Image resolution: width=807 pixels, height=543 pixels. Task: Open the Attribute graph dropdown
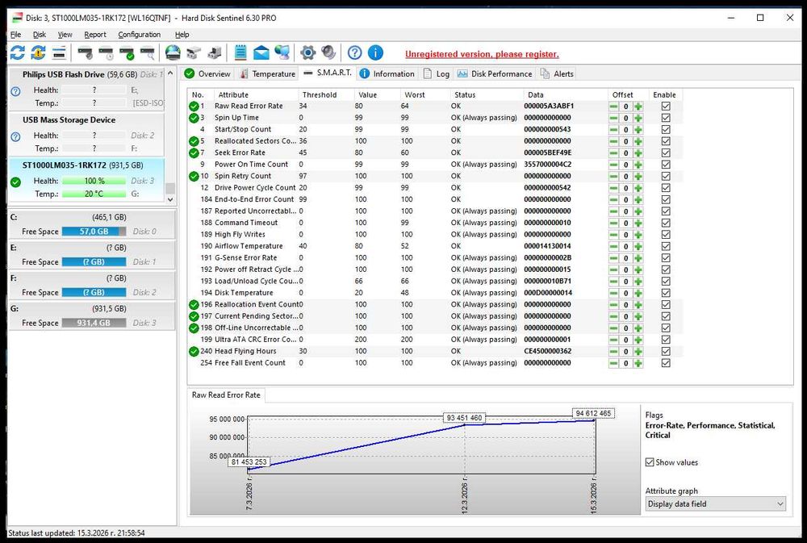[715, 503]
